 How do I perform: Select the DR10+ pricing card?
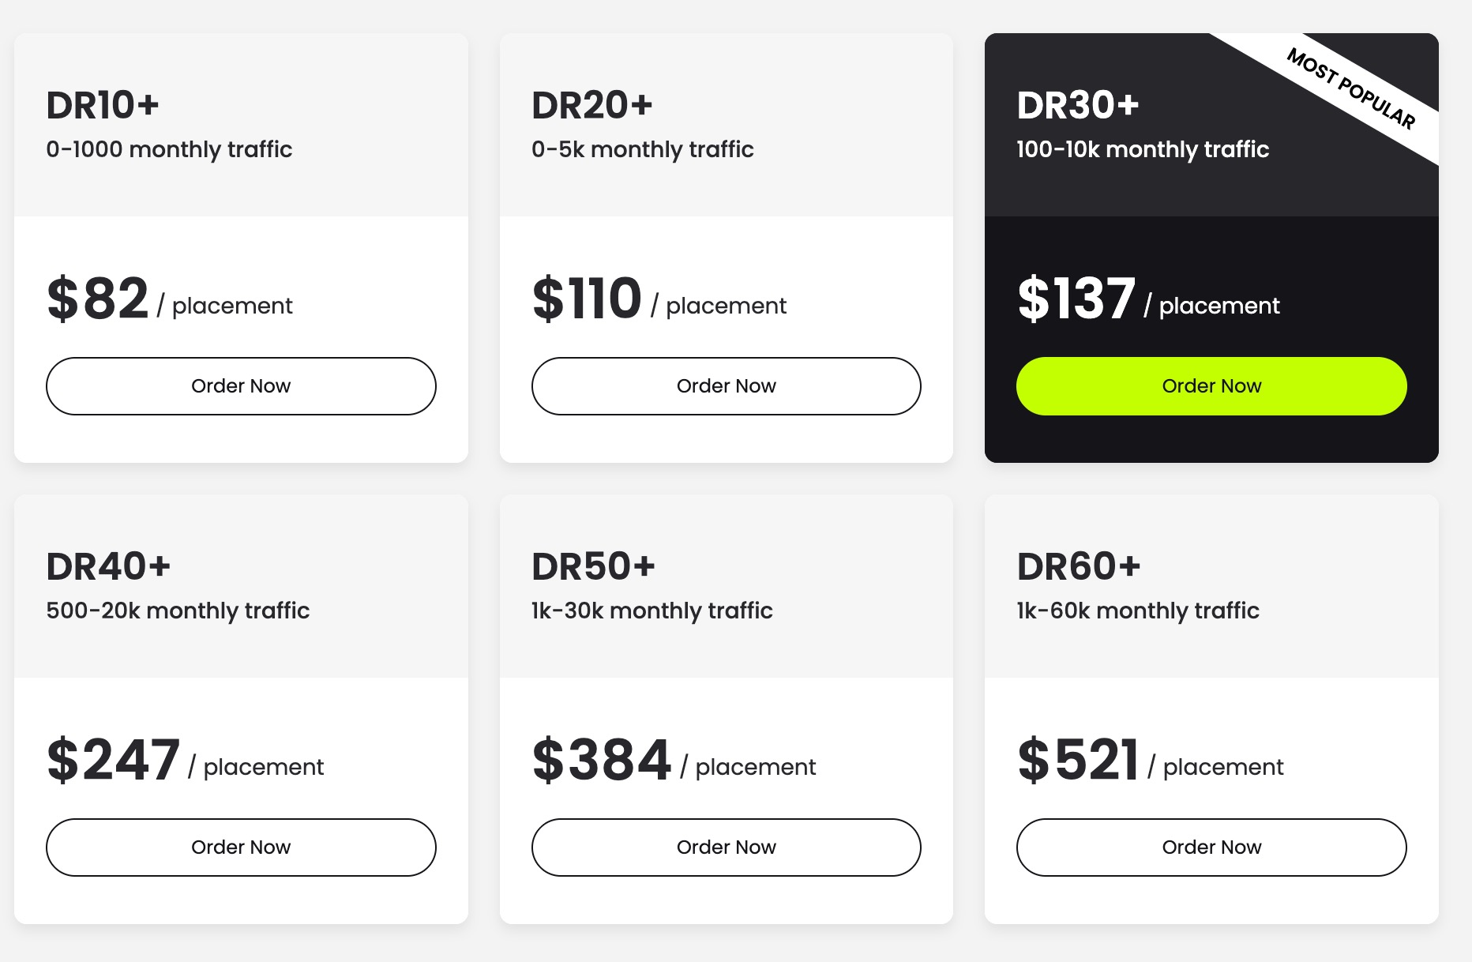tap(241, 245)
